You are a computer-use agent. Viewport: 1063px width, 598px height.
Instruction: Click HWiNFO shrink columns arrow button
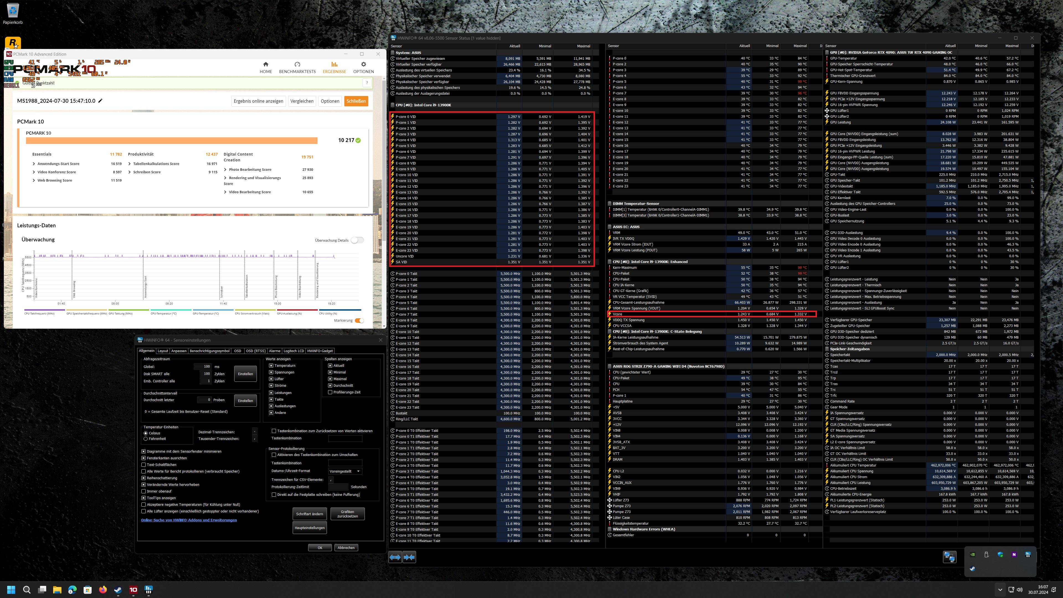409,557
